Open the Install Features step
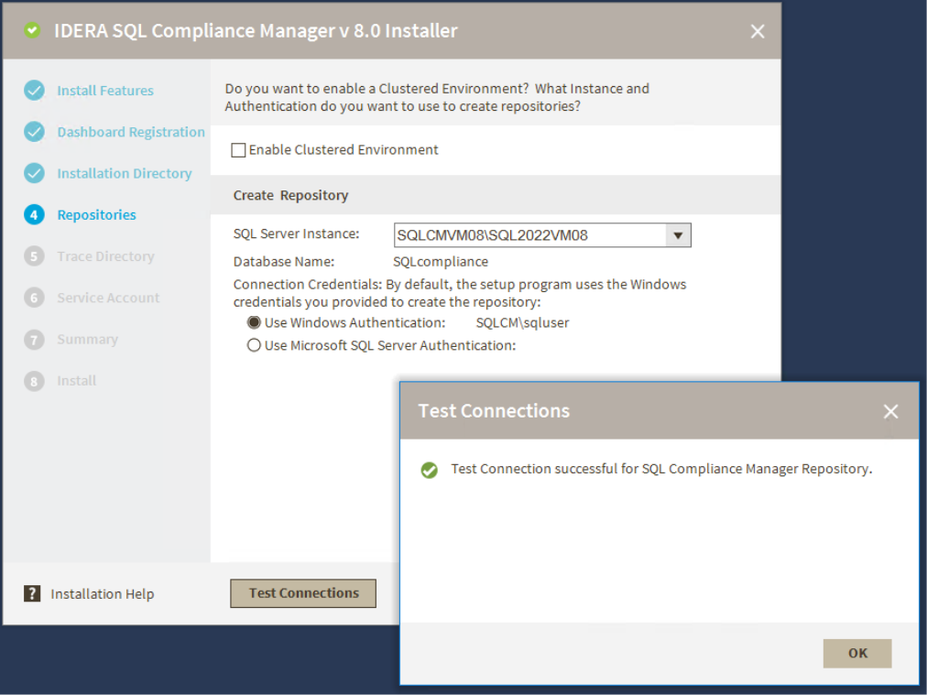Screen dimensions: 927x695 click(x=105, y=91)
